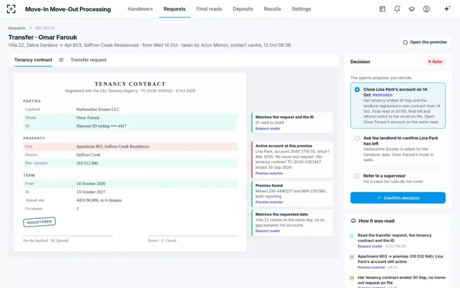Click the orange envelope icon
This screenshot has height=288, width=460.
coord(352,278)
